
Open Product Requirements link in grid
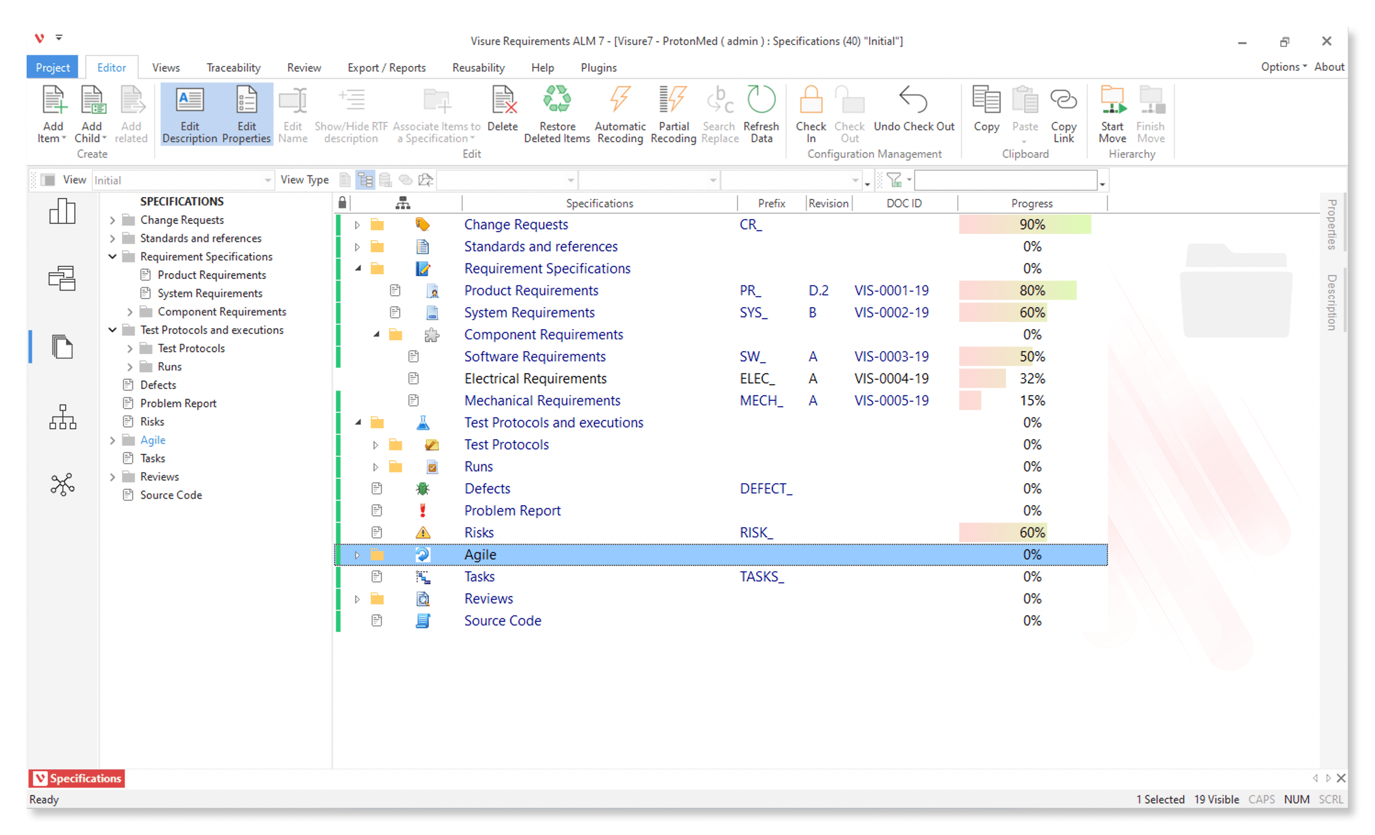(531, 291)
